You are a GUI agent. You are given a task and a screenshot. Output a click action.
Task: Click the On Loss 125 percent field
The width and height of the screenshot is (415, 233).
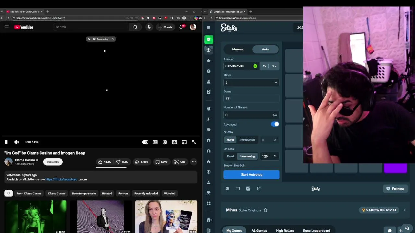point(269,156)
